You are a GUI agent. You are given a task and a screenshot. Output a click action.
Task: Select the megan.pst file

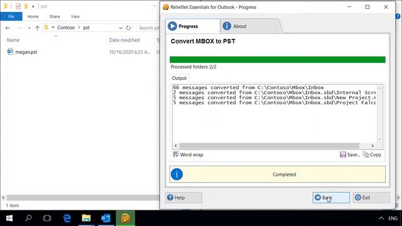pyautogui.click(x=26, y=52)
